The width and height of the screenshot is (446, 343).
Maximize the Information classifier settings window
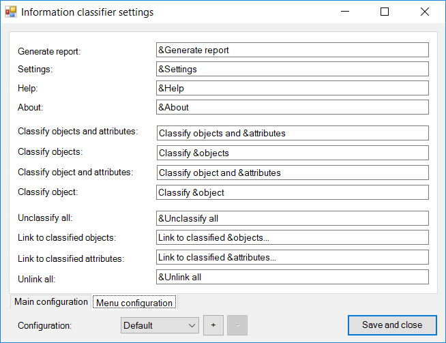click(x=385, y=12)
